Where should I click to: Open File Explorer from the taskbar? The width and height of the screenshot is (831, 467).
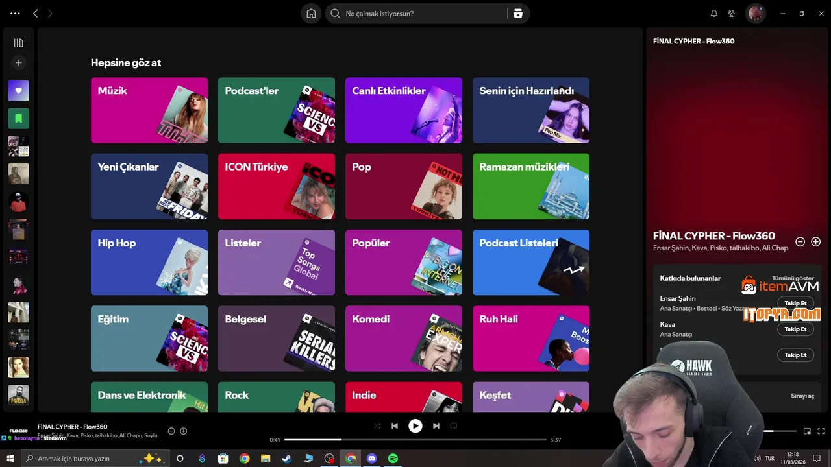[x=266, y=459]
